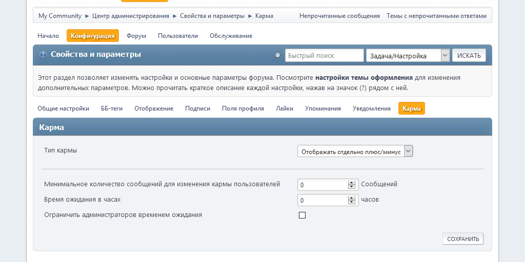
Task: Click the СОХРАНИТЬ button
Action: 462,238
